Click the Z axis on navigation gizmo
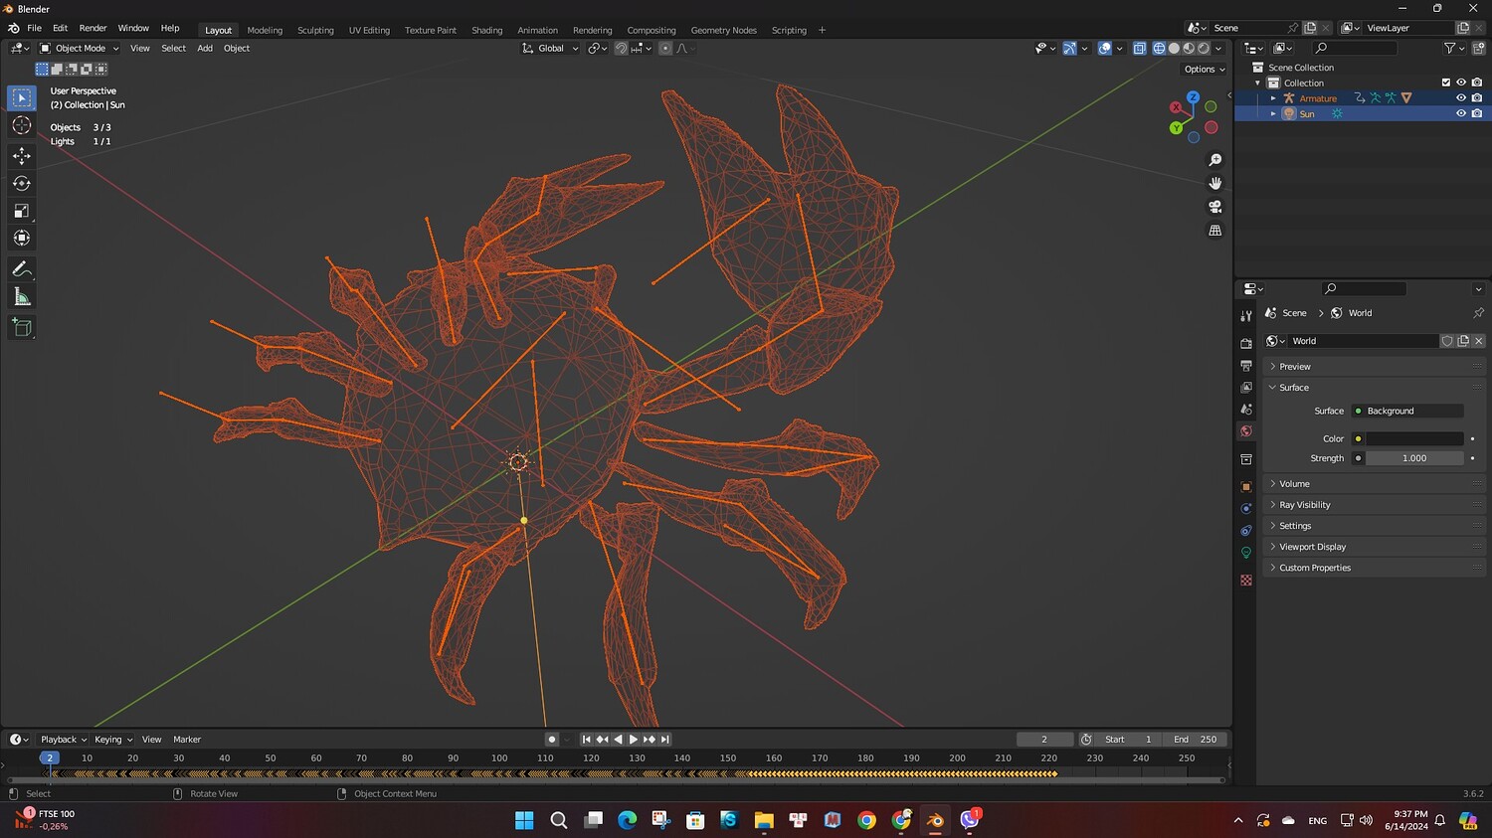The height and width of the screenshot is (838, 1492). point(1193,97)
